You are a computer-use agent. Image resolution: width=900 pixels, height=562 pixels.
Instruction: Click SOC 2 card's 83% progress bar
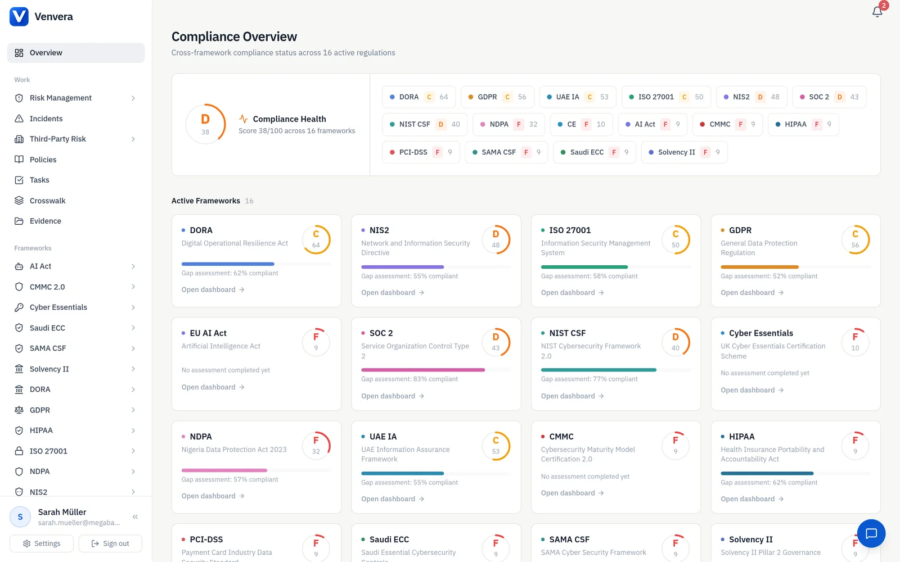click(436, 370)
